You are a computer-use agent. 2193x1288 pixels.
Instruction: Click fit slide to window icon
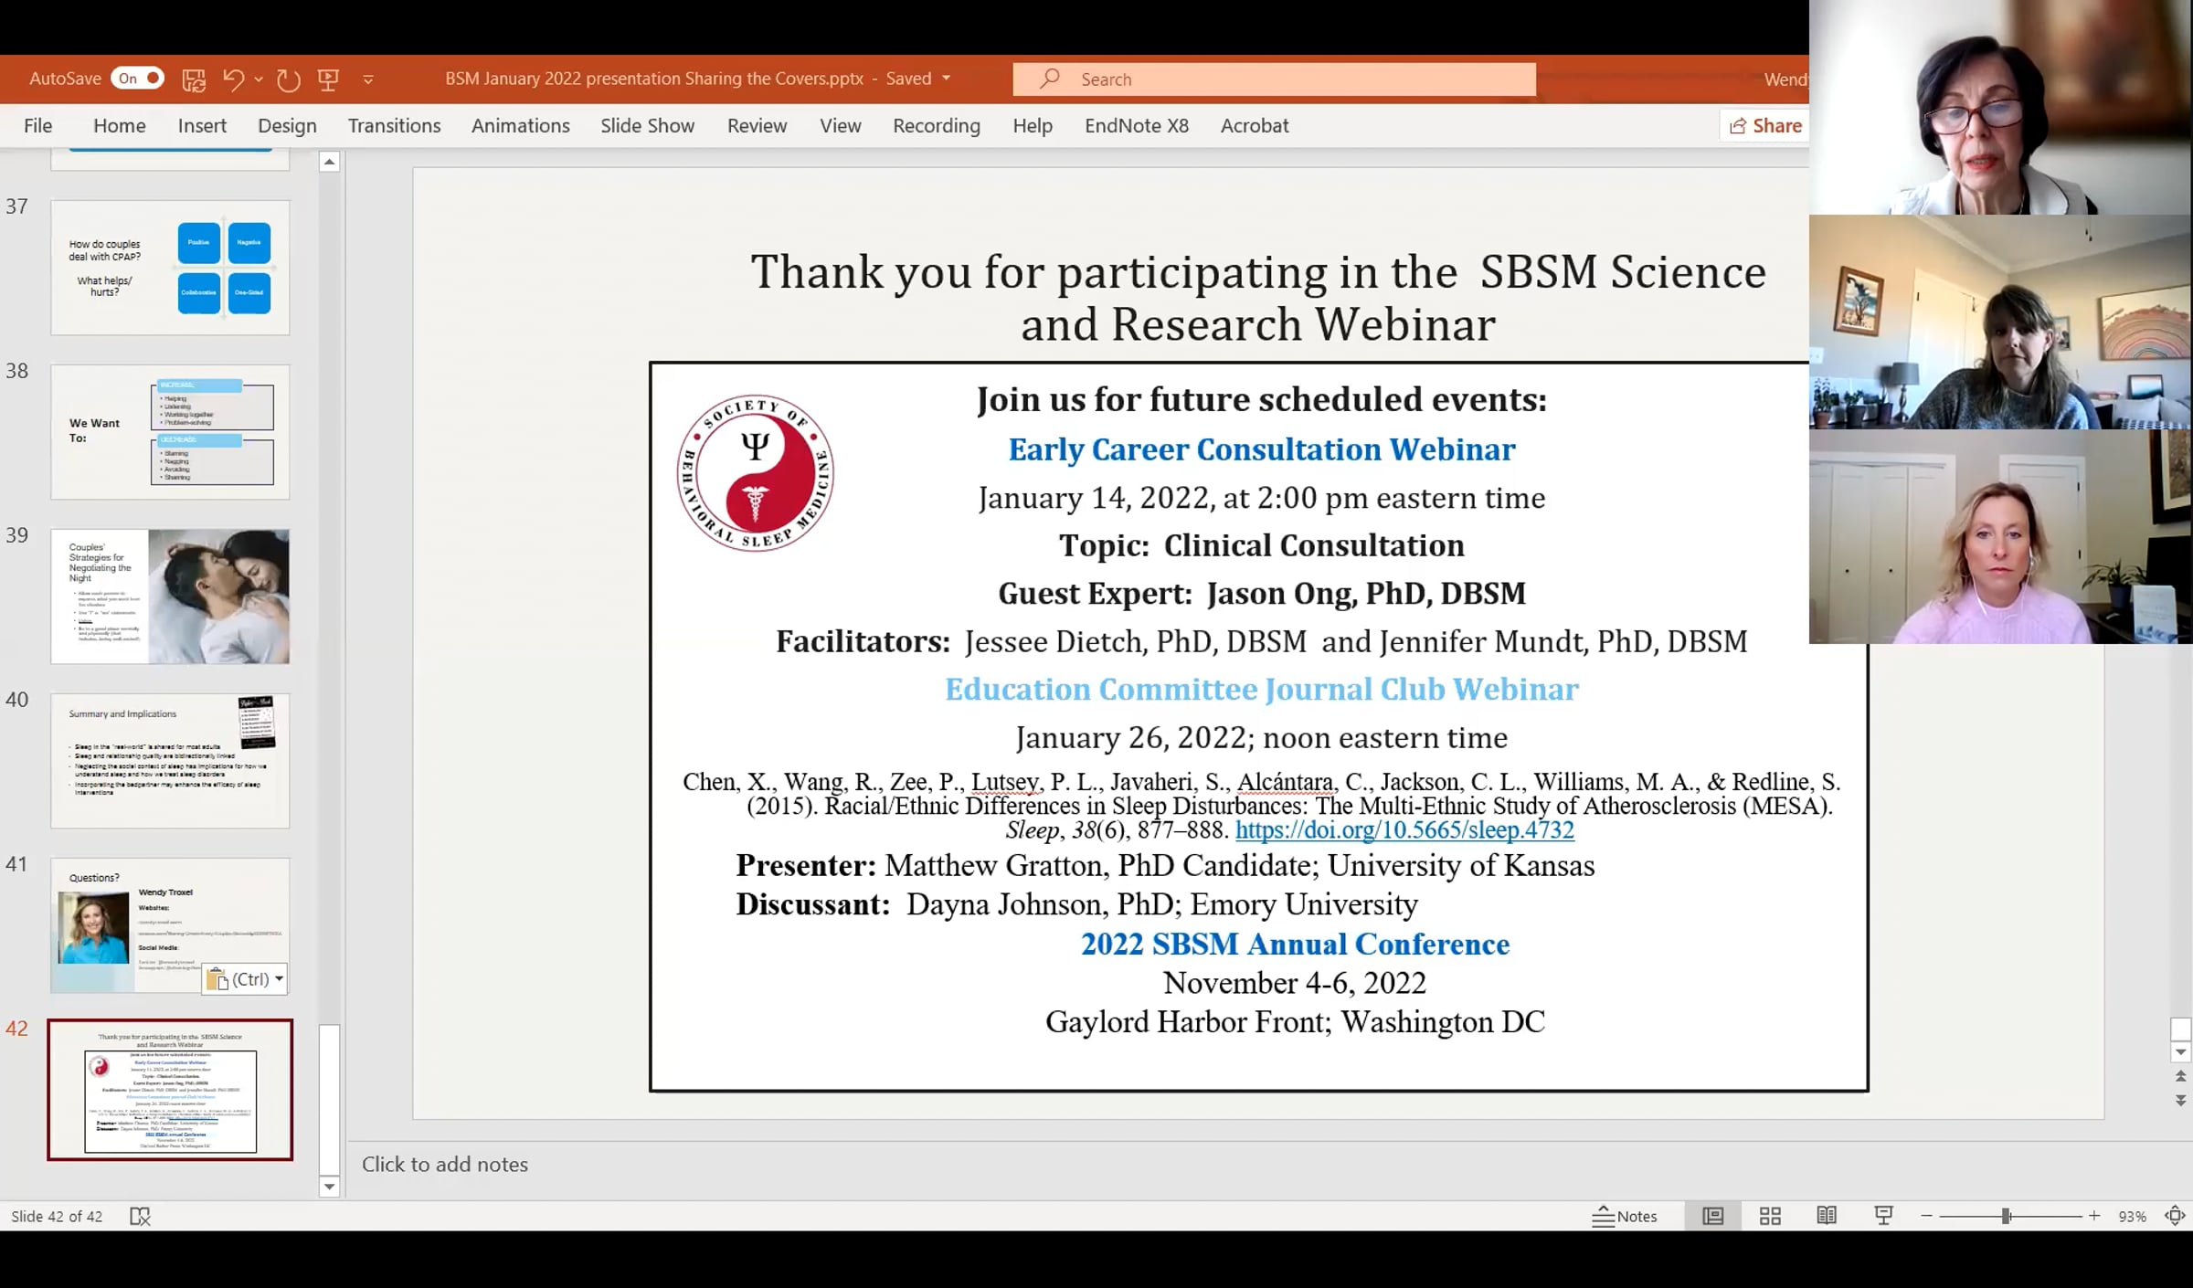pos(2175,1216)
